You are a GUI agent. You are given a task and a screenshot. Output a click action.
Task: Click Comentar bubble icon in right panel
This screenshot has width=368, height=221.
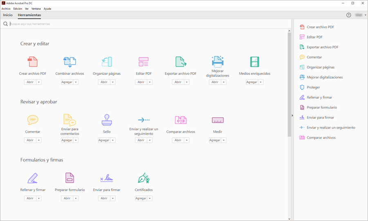(302, 57)
